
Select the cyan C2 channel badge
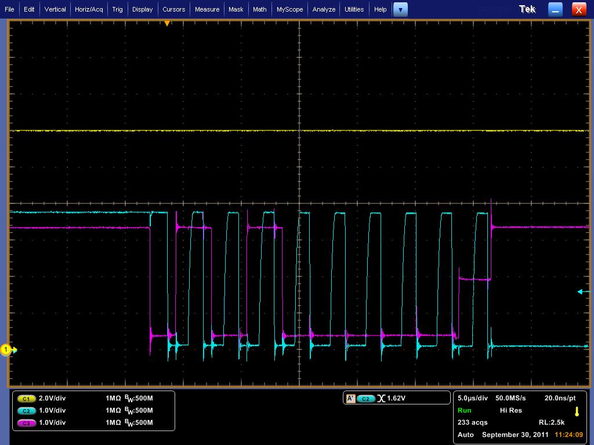click(x=26, y=411)
